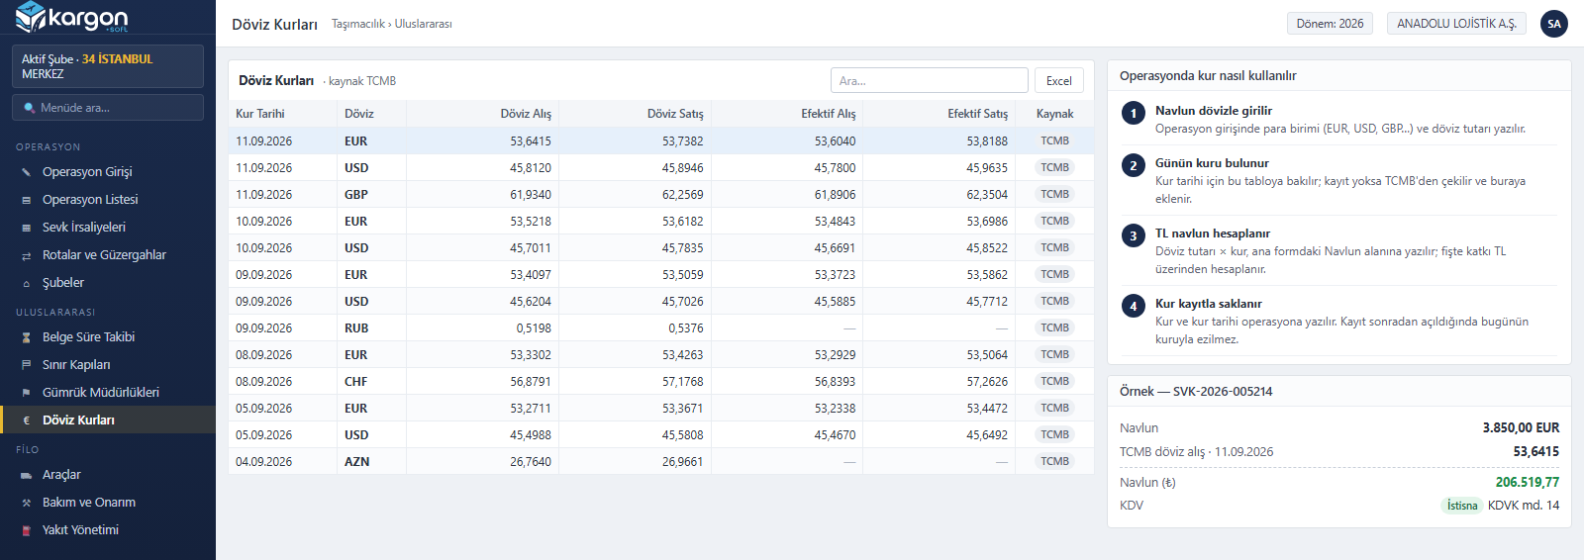Select Döviz Kurları in the sidebar

point(108,420)
